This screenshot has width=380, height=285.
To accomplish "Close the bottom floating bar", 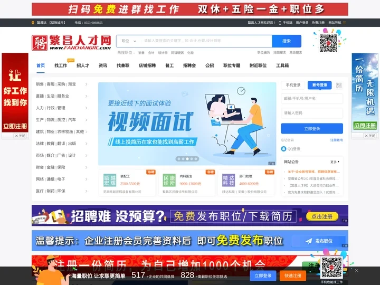I will 356,270.
